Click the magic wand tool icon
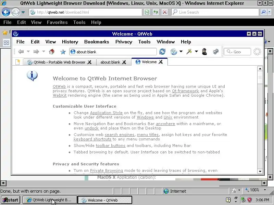 (189, 52)
